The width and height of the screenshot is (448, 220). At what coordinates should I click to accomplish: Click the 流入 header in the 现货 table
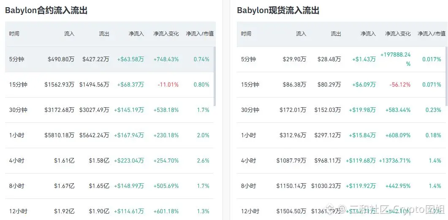coord(301,34)
